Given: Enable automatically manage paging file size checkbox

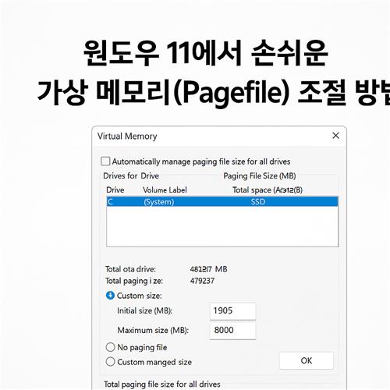Looking at the screenshot, I should (x=105, y=161).
